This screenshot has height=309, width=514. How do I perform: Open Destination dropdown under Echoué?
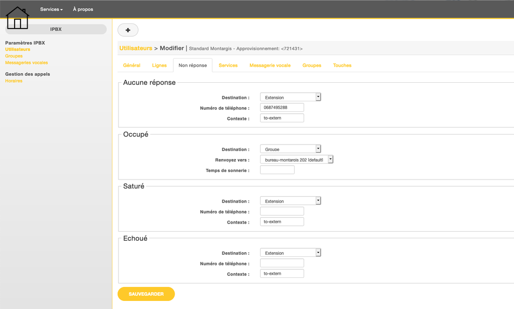pyautogui.click(x=290, y=253)
